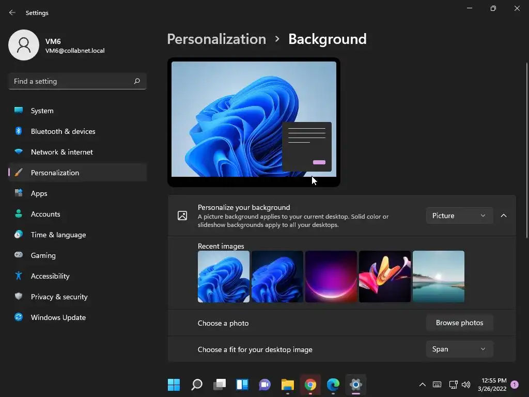
Task: Open taskbar Search
Action: coord(197,385)
